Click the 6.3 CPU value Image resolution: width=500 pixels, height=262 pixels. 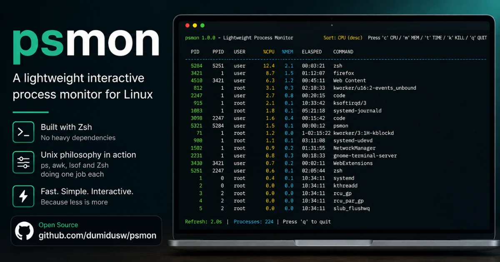pos(270,81)
